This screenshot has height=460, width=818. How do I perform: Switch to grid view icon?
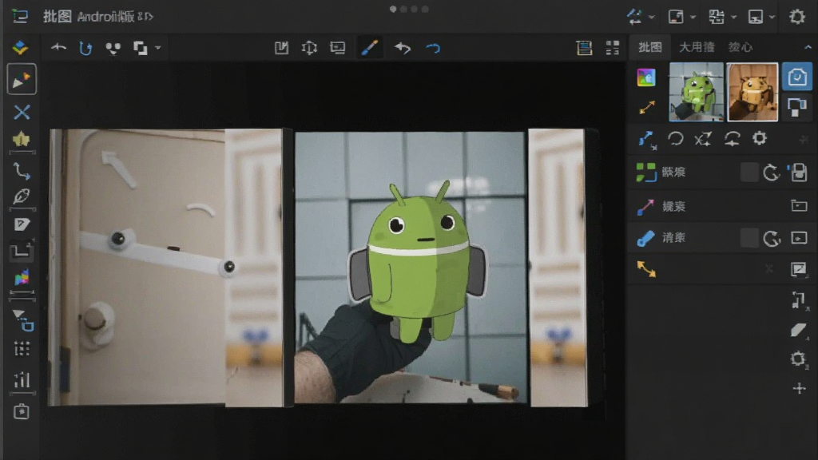pyautogui.click(x=613, y=48)
